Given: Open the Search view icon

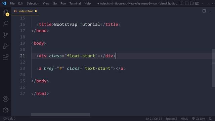Looking at the screenshot, I should [x=6, y=24].
